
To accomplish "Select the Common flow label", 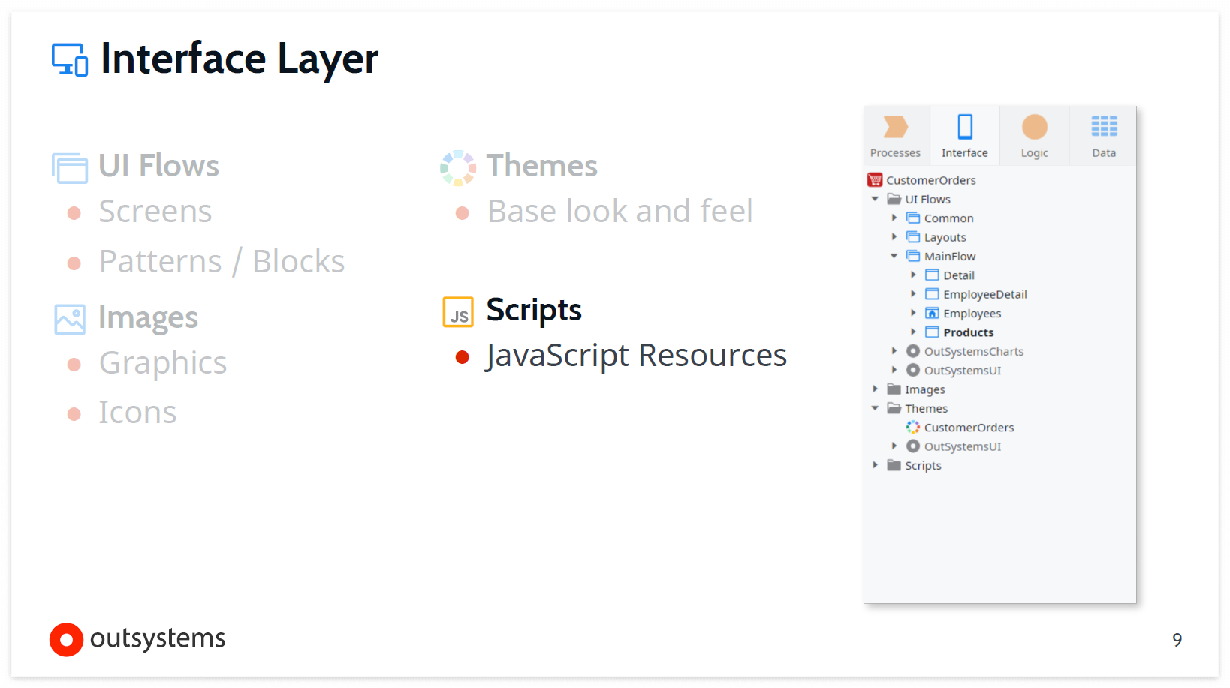I will click(949, 218).
